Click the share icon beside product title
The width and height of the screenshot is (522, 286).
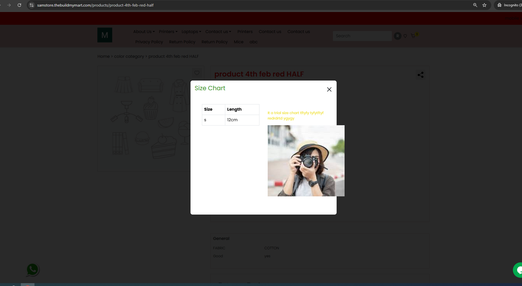click(x=421, y=75)
